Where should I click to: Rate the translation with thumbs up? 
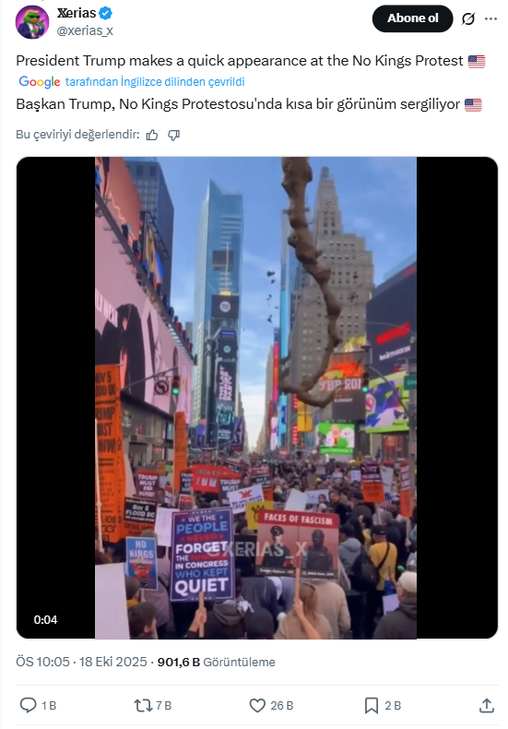[x=152, y=135]
